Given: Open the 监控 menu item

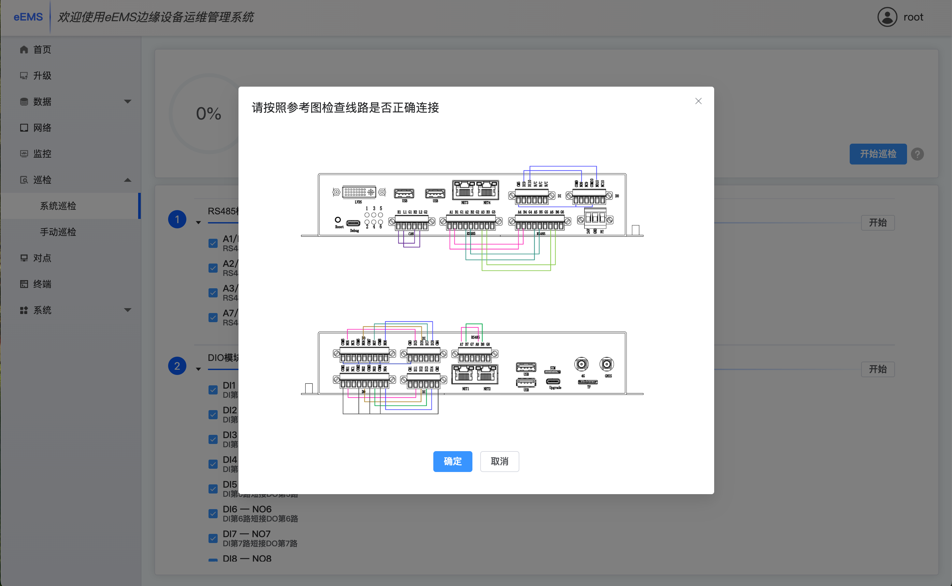Looking at the screenshot, I should [70, 154].
